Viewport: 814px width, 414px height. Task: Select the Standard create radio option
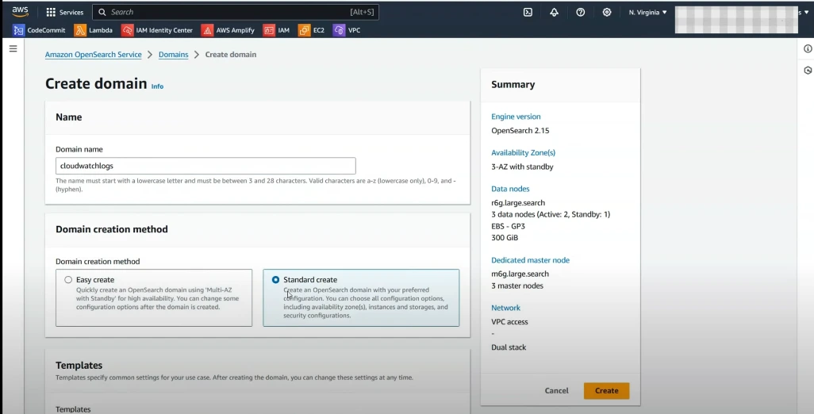click(275, 280)
